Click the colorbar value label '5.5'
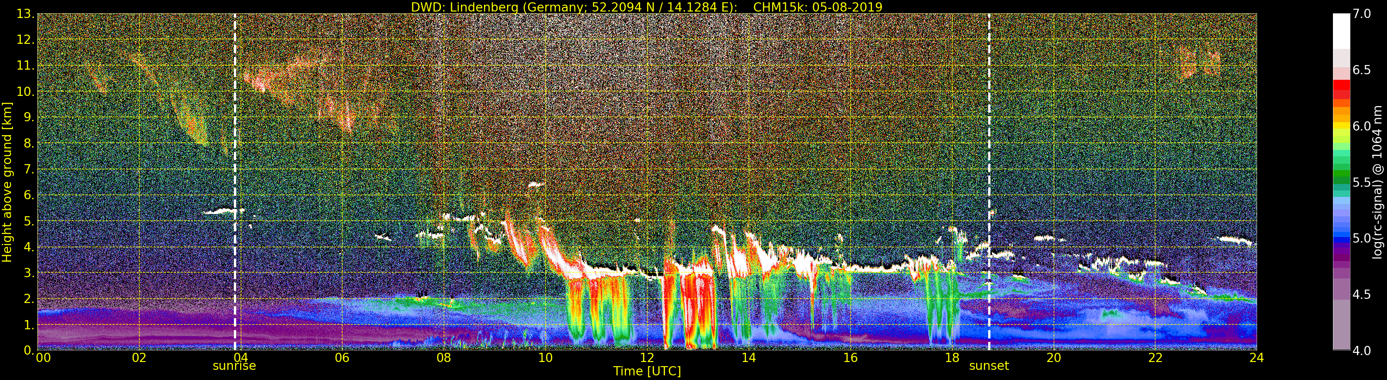The image size is (1387, 380). point(1362,182)
